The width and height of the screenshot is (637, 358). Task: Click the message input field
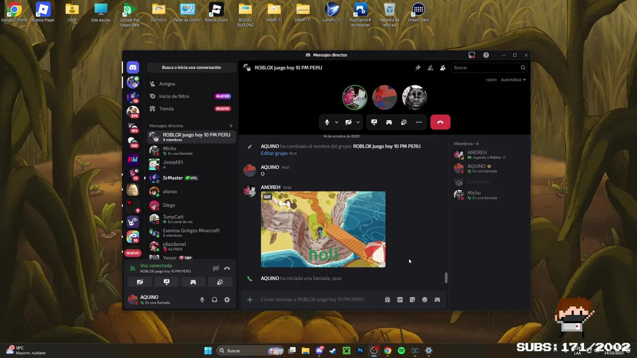(x=318, y=300)
